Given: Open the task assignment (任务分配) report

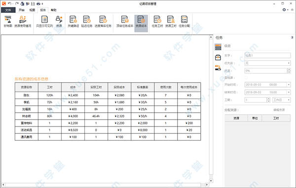Looking at the screenshot, I should coord(184,22).
